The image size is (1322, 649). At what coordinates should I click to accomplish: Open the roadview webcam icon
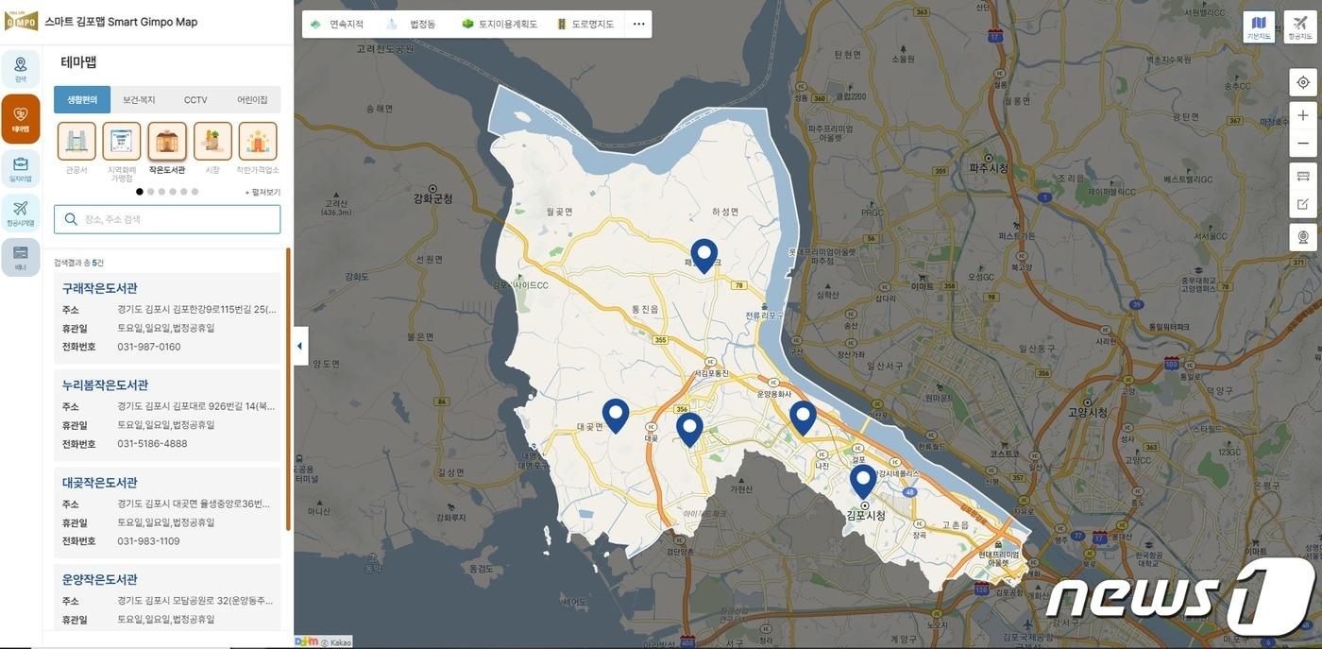coord(1303,236)
